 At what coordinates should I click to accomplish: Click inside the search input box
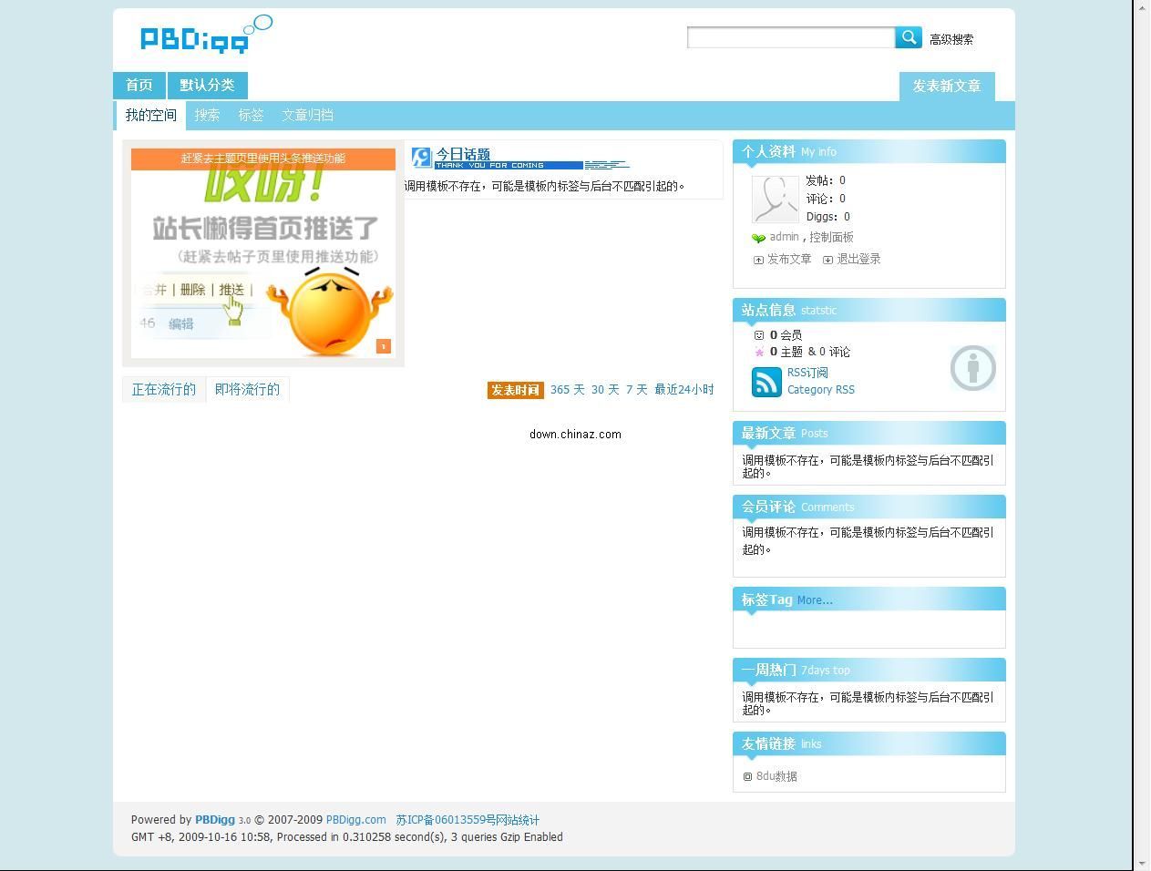[x=791, y=37]
